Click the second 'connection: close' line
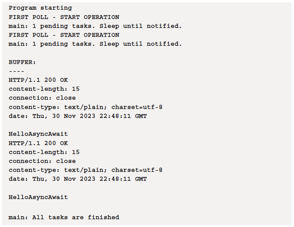This screenshot has height=227, width=294. (x=42, y=161)
